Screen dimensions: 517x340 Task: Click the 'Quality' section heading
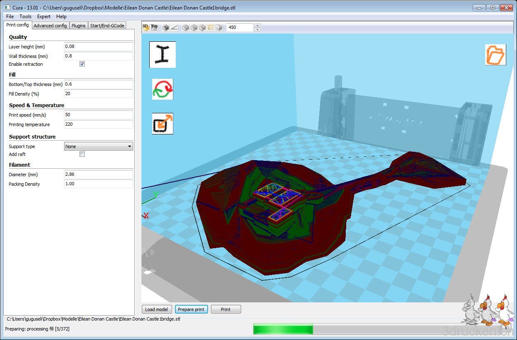pos(18,37)
